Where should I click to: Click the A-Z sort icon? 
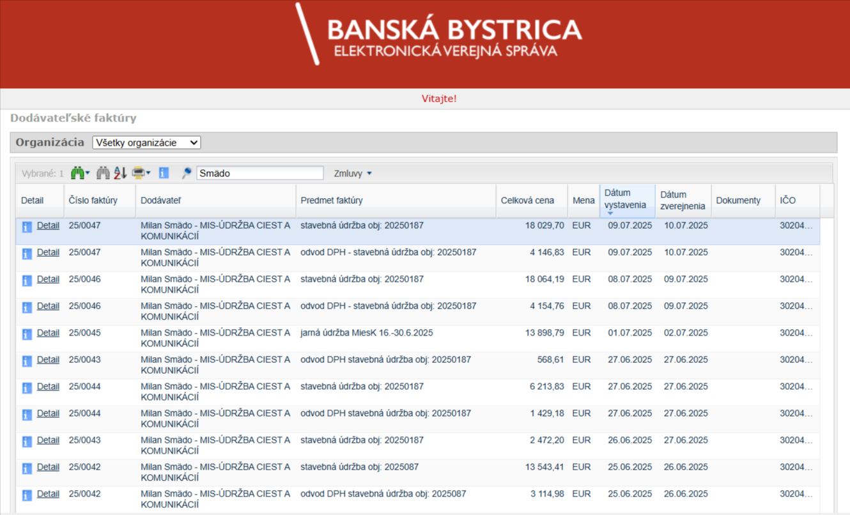(x=120, y=173)
